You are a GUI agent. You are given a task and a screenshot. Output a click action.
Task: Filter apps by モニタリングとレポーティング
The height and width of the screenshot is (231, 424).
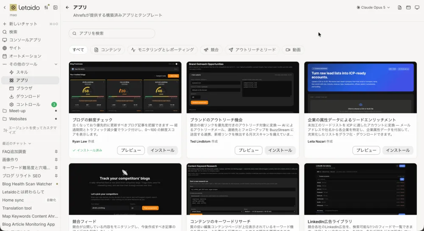[x=162, y=49]
